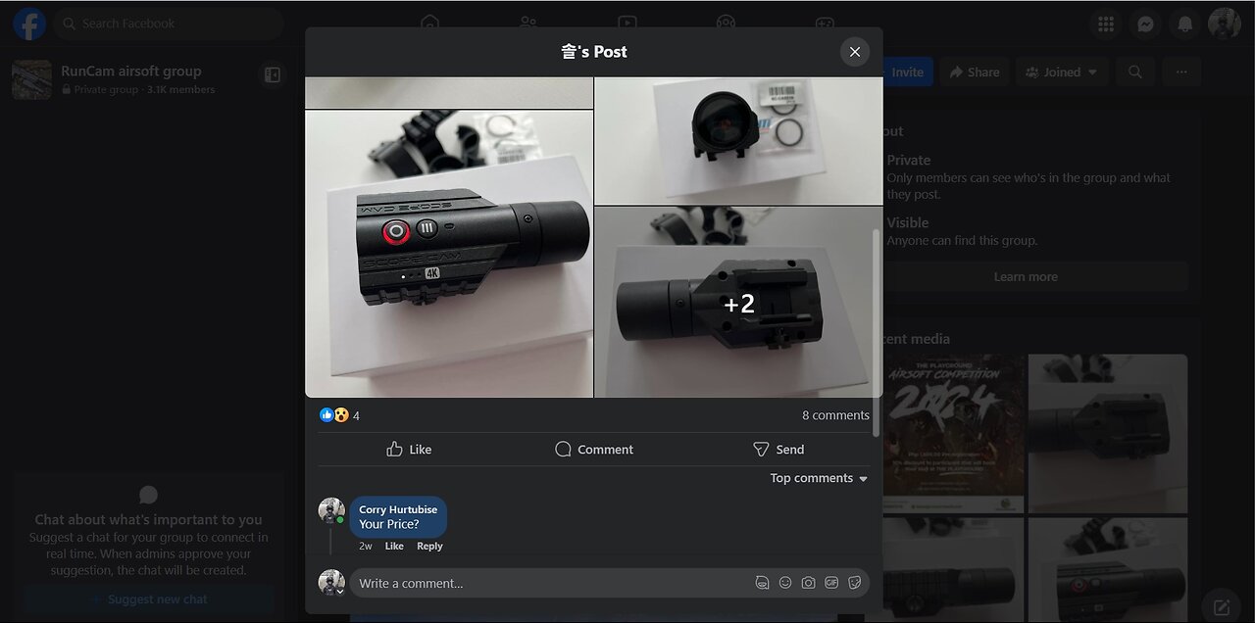Click Corry Hurtubise's comment avatar
Screen dimensions: 1255x623
331,510
